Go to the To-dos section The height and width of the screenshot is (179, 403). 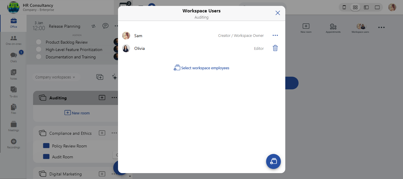coord(14,91)
